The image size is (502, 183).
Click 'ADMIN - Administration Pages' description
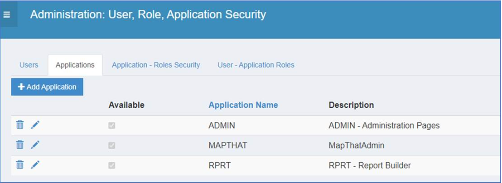(x=384, y=125)
